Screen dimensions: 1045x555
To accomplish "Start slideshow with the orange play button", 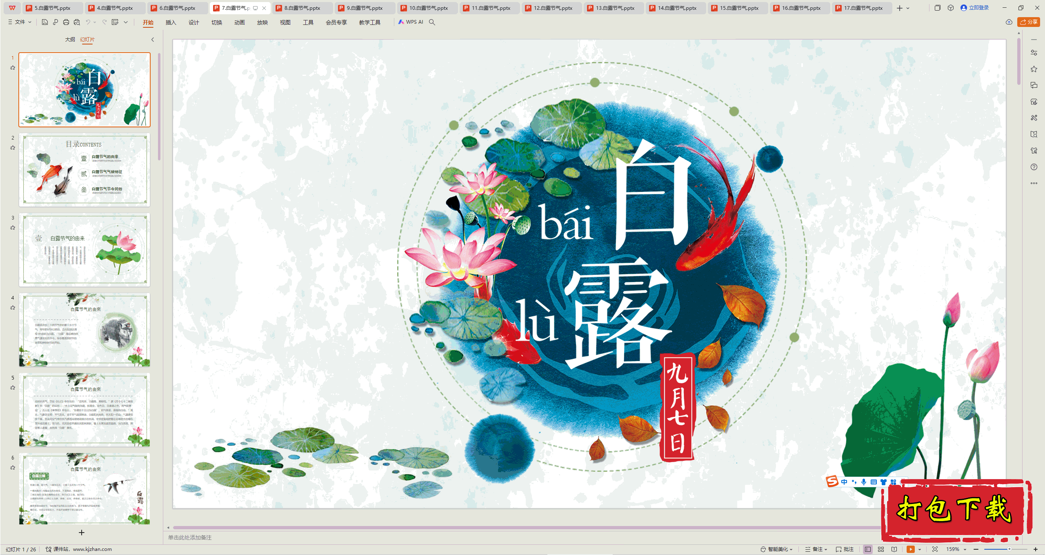I will (911, 549).
